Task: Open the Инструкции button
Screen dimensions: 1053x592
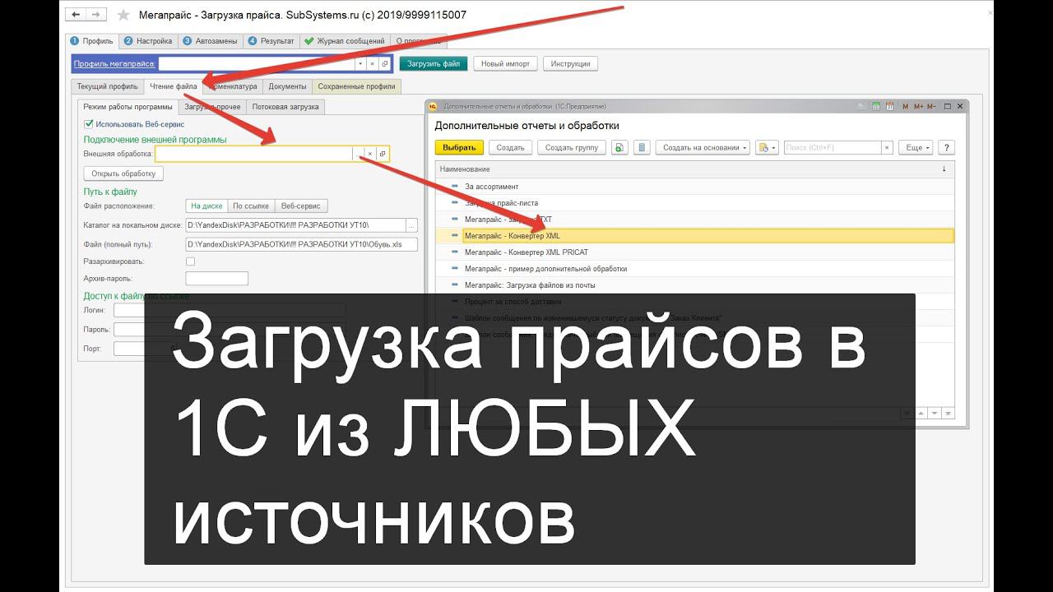Action: pos(572,63)
